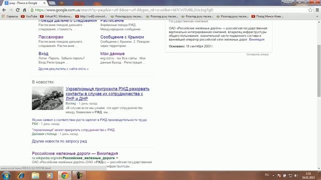Open the Укрзализныця пригрозила РЖД news headline

coord(107,93)
